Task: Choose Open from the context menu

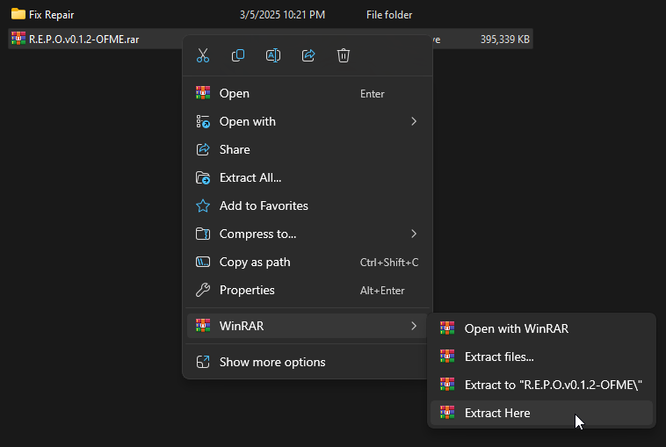Action: (235, 93)
